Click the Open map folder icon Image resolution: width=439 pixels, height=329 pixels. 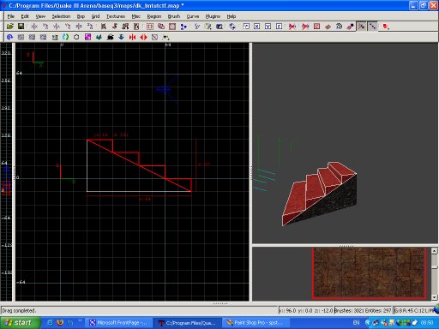[x=10, y=27]
